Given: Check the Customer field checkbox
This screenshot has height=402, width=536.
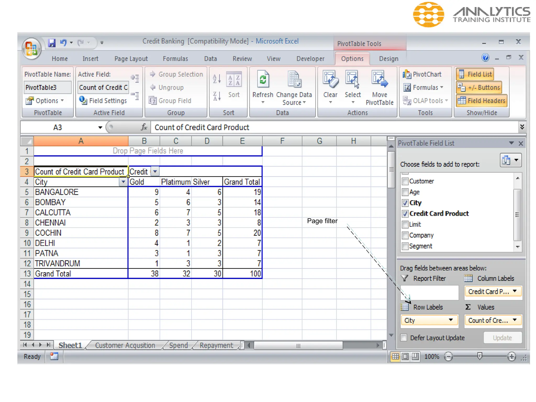Looking at the screenshot, I should [x=405, y=181].
